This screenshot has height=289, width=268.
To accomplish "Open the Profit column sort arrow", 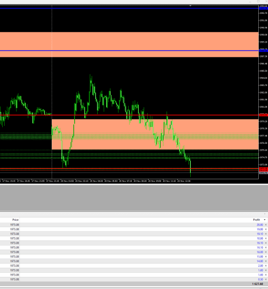I will click(265, 220).
